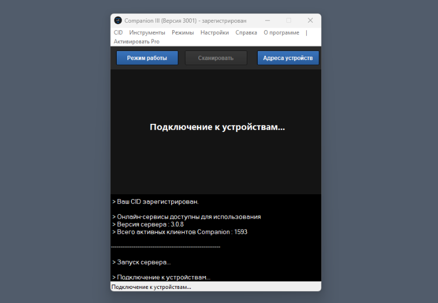438x303 pixels.
Task: Click the status bar text at bottom
Action: (151, 287)
